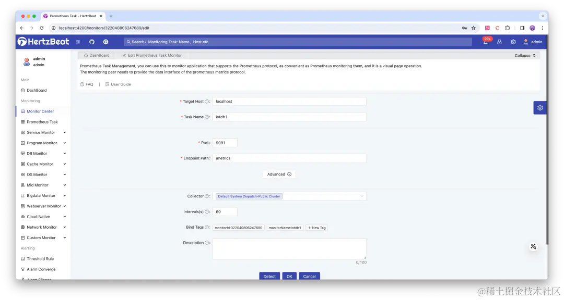Click the browser bookmark star icon
The image size is (564, 300).
tap(474, 28)
